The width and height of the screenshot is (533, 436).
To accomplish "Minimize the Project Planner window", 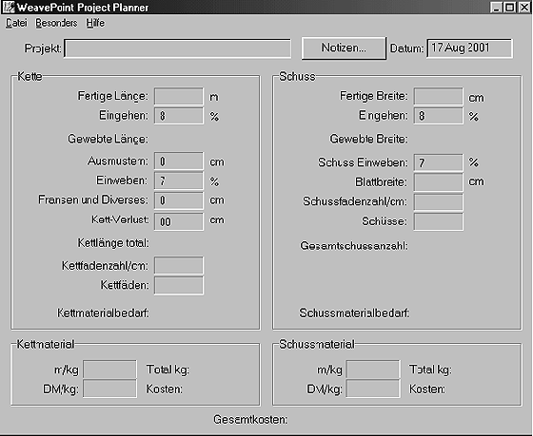I will click(x=496, y=8).
